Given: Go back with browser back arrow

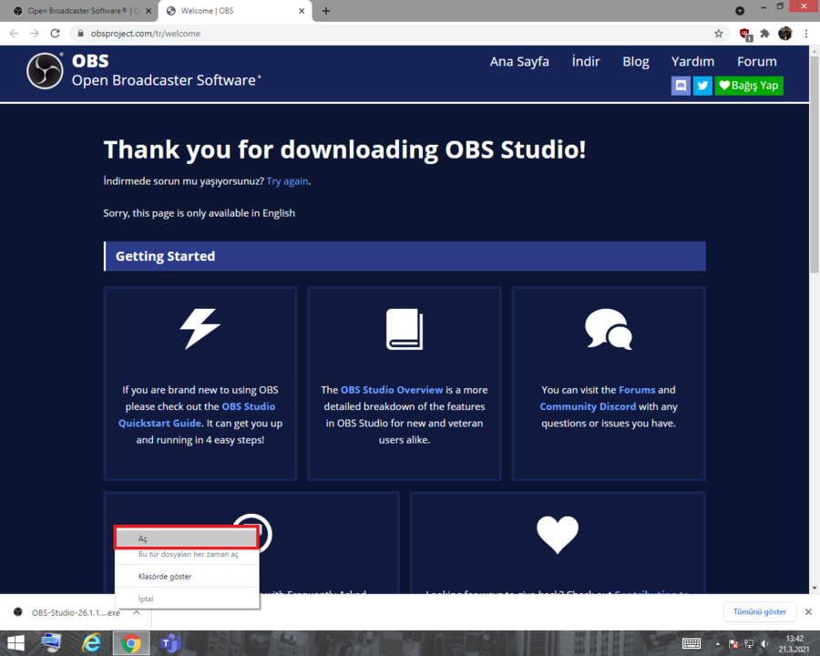Looking at the screenshot, I should pyautogui.click(x=14, y=34).
